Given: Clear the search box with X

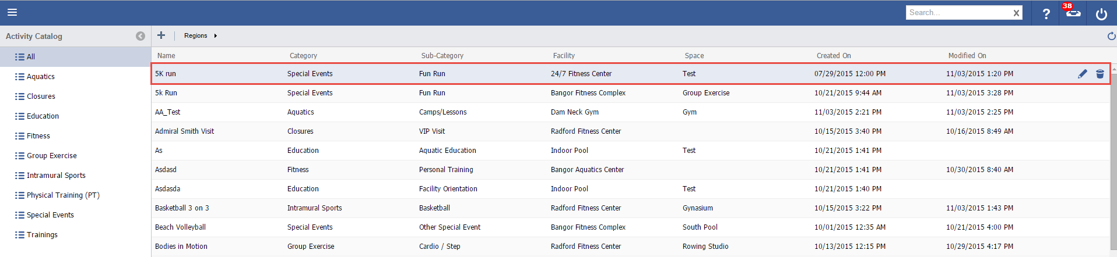Looking at the screenshot, I should (x=1016, y=13).
